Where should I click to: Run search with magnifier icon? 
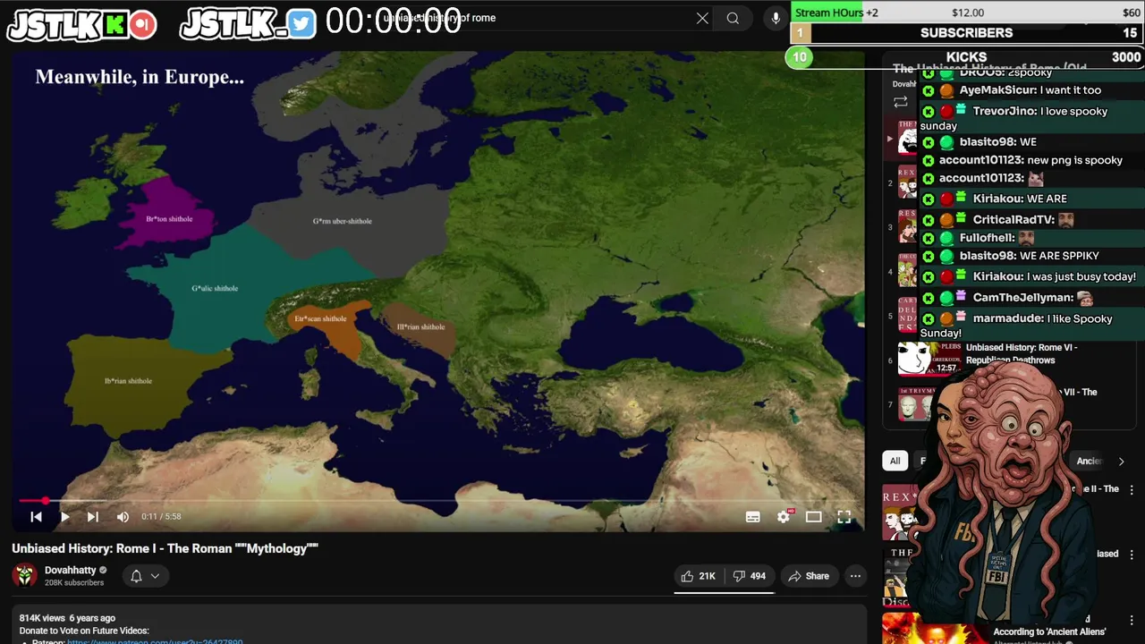pos(733,18)
